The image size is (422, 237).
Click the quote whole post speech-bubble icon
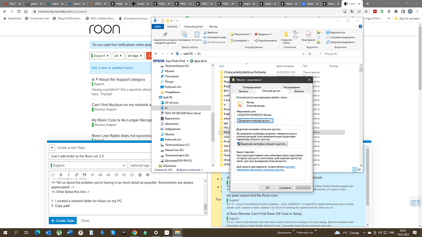(53, 175)
